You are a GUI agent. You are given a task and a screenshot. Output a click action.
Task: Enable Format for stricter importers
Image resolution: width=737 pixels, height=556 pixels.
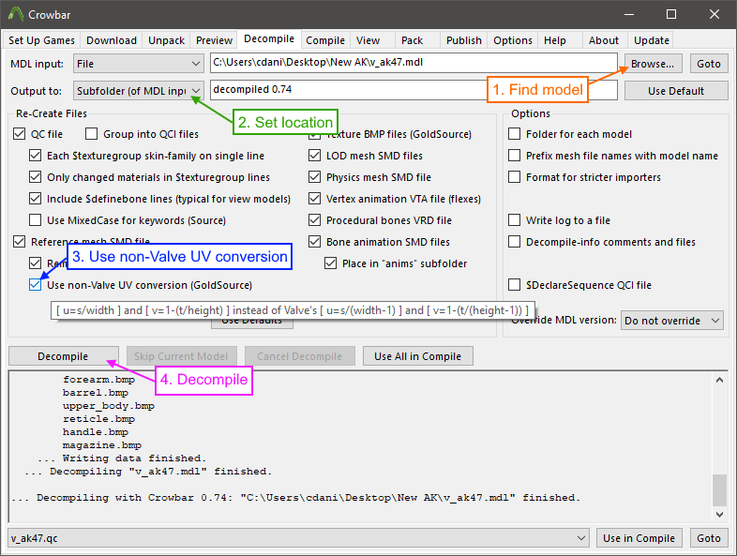tap(515, 177)
